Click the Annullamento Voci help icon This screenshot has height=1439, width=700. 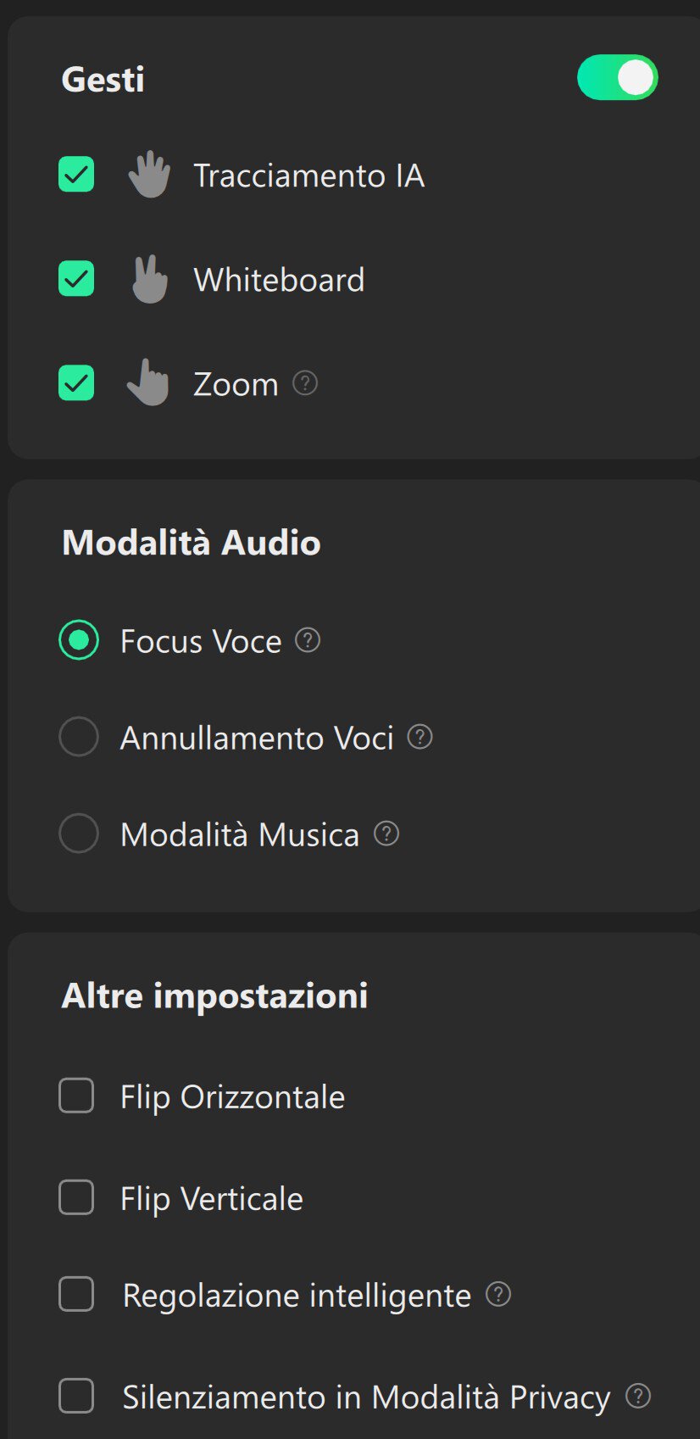point(420,737)
